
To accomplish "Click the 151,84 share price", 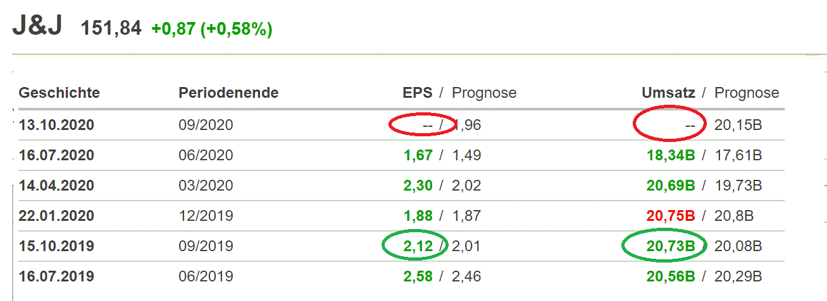I will click(111, 28).
